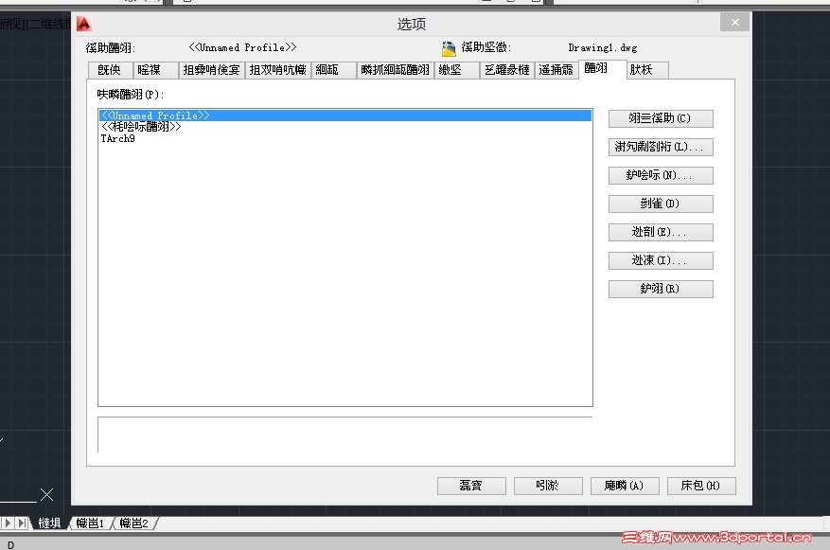The width and height of the screenshot is (830, 550).
Task: Click the Export button marked (E)
Action: (x=661, y=232)
